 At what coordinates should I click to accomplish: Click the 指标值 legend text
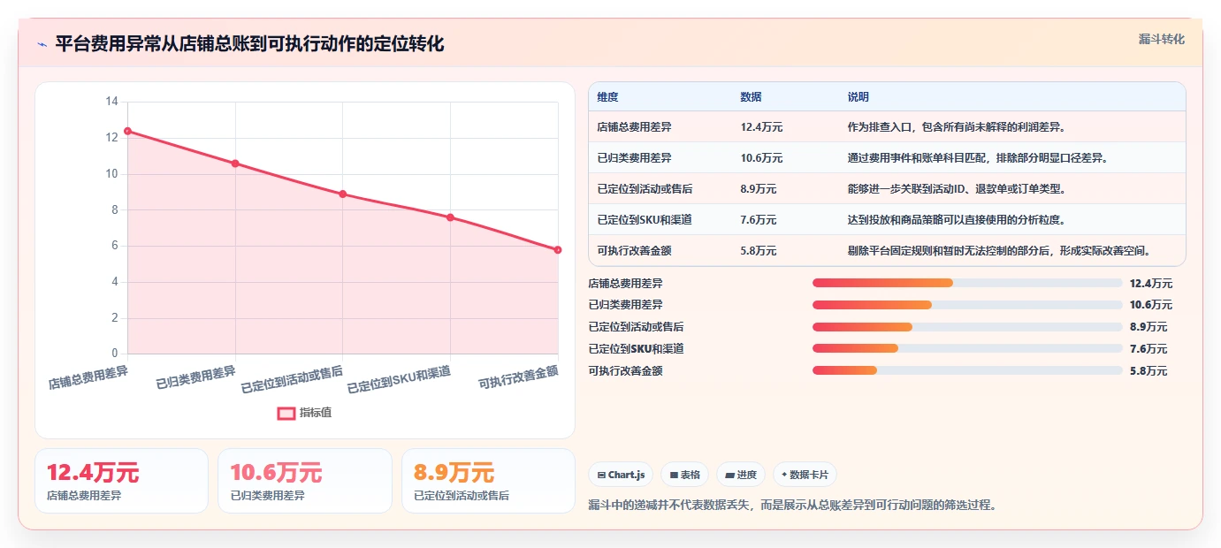pyautogui.click(x=316, y=413)
